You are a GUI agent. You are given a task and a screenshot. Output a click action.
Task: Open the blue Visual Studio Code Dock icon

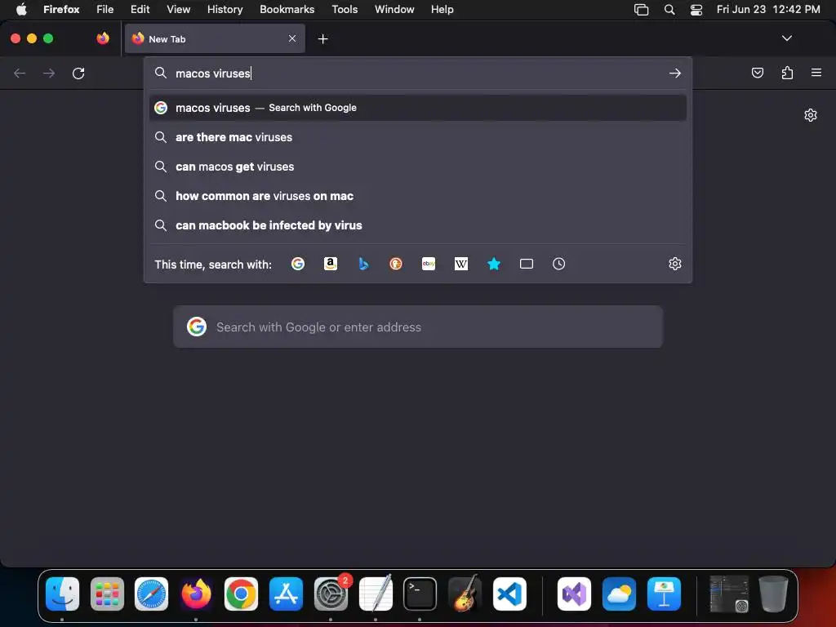point(509,594)
